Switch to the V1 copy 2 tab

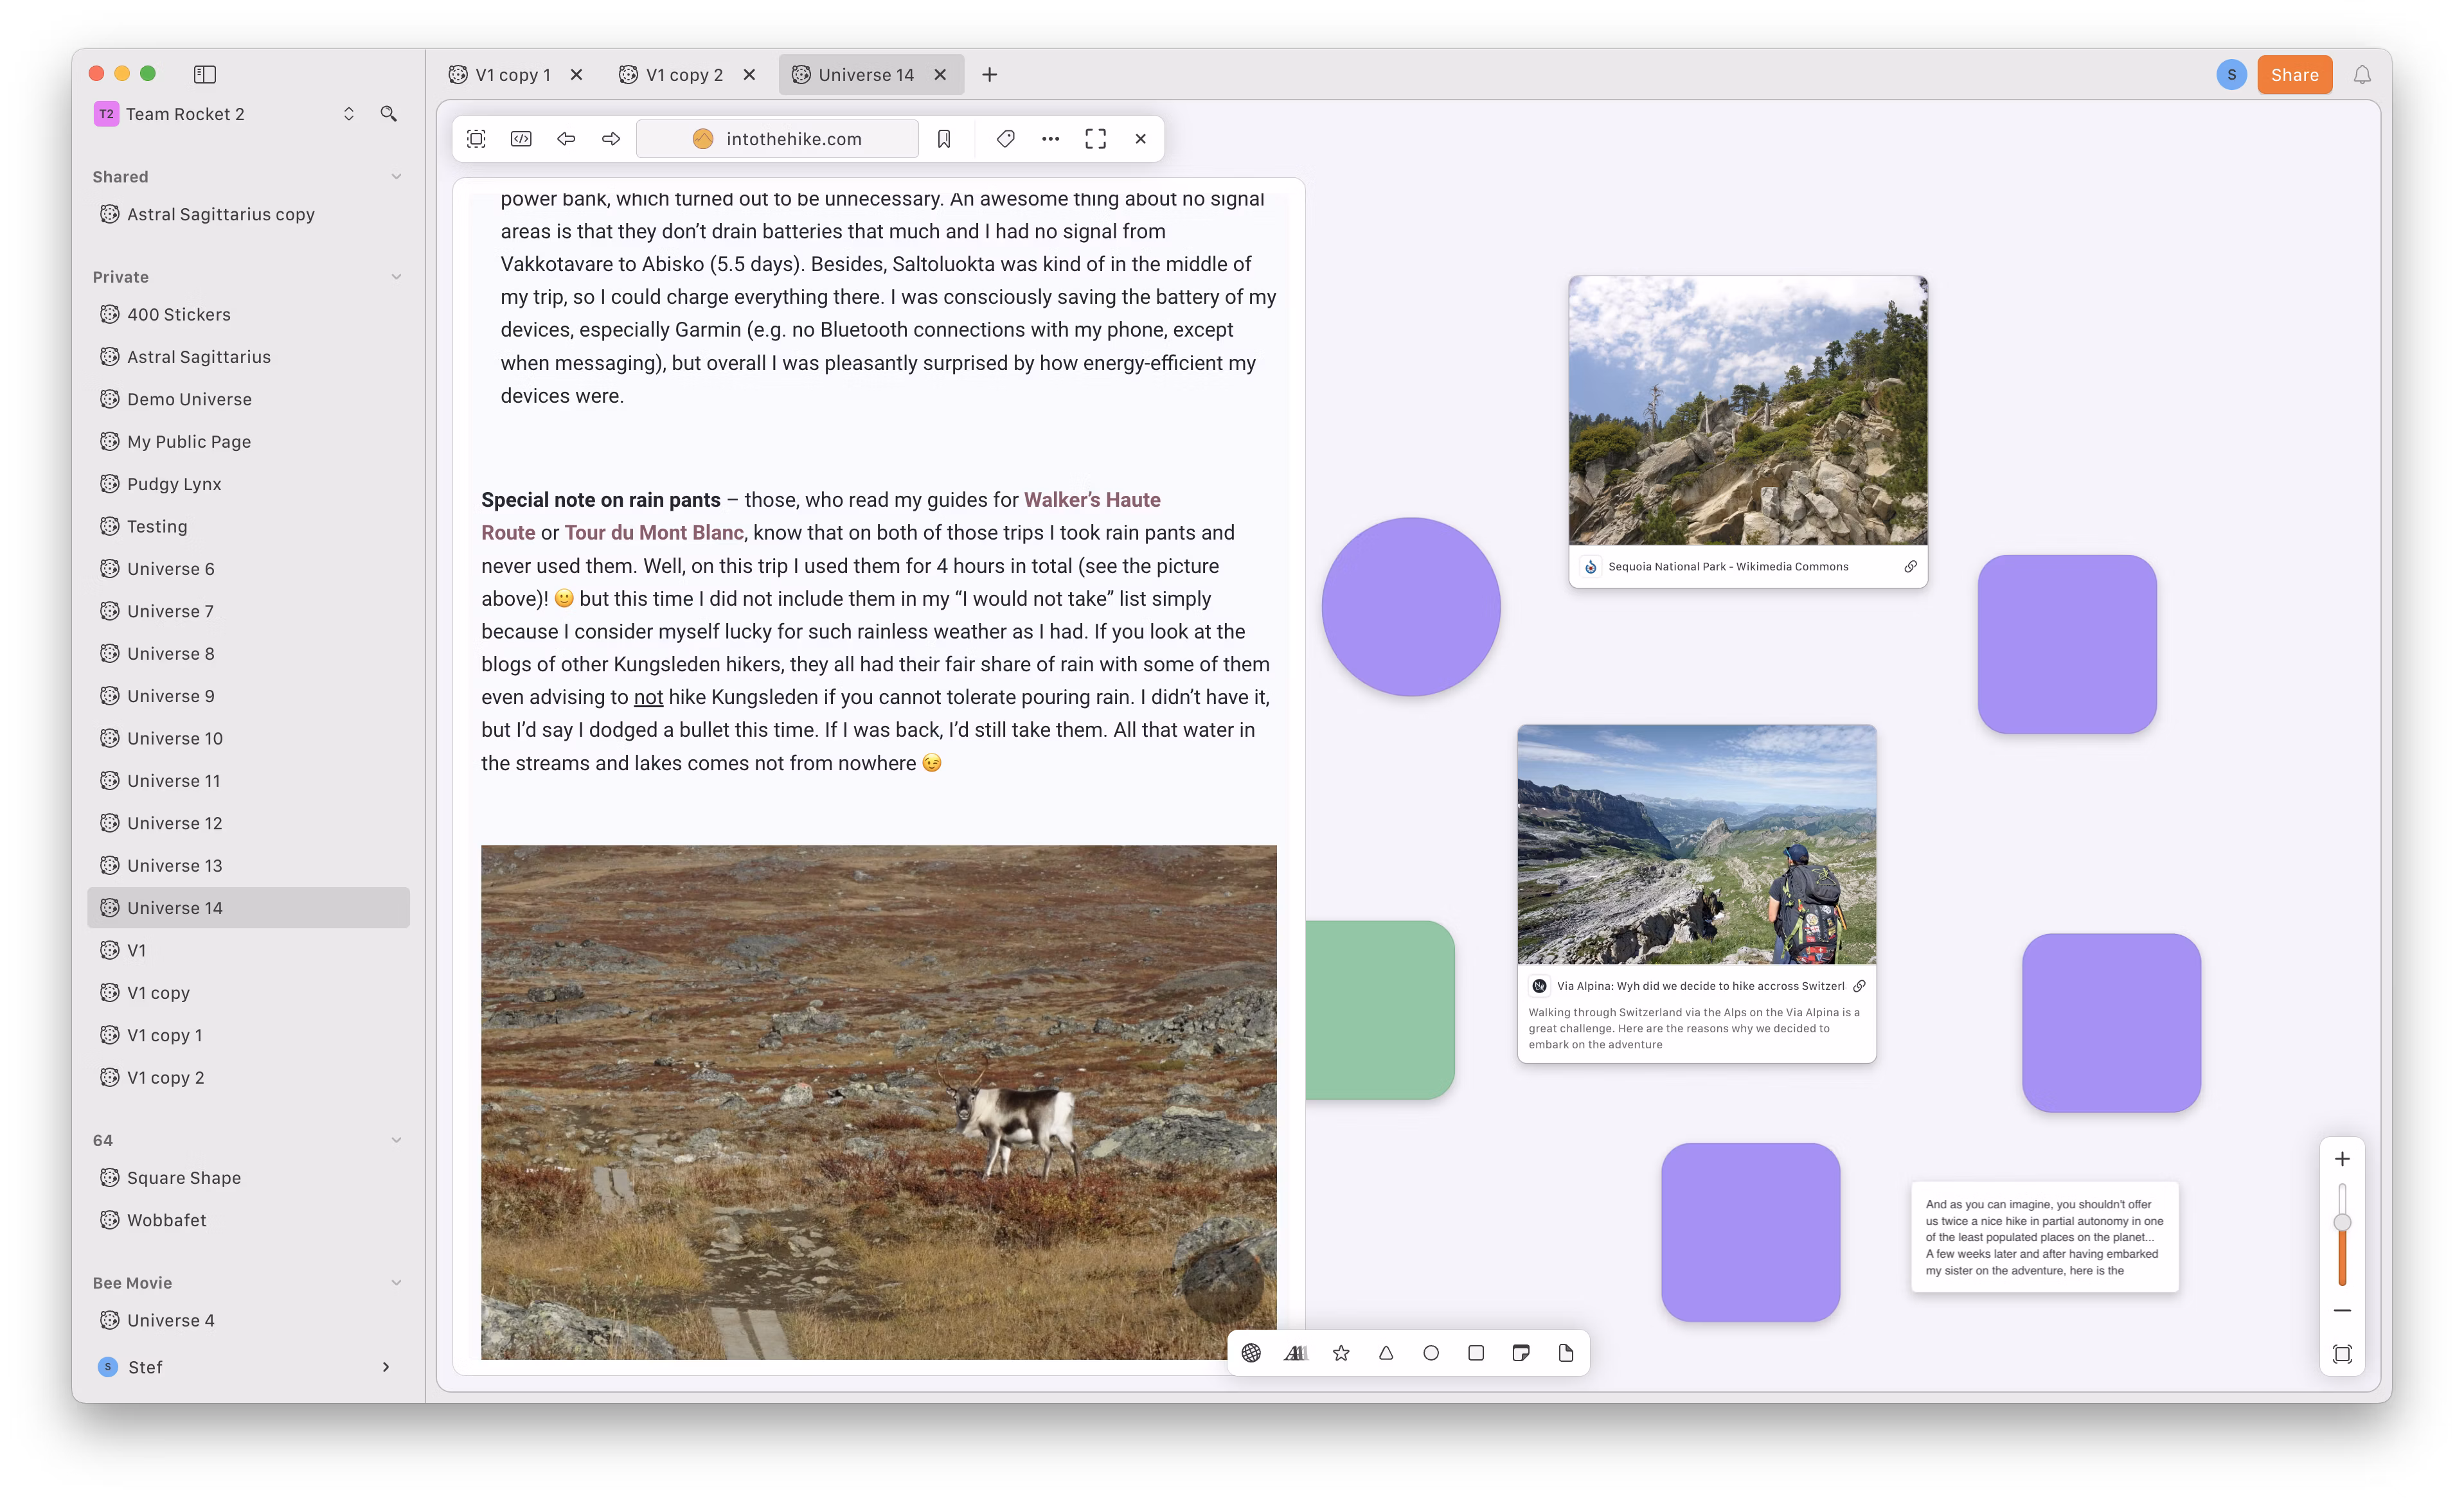coord(684,75)
